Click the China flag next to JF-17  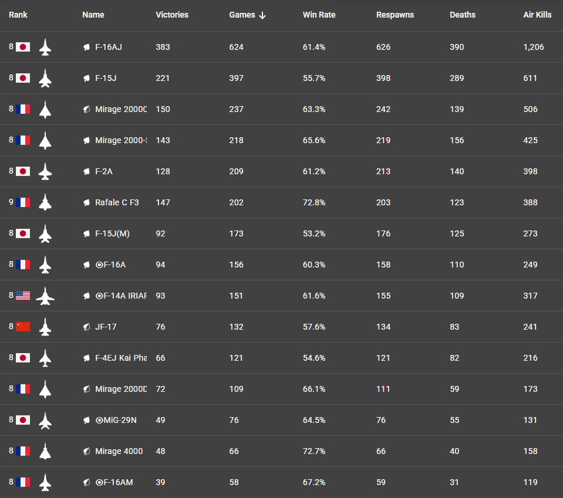click(23, 327)
